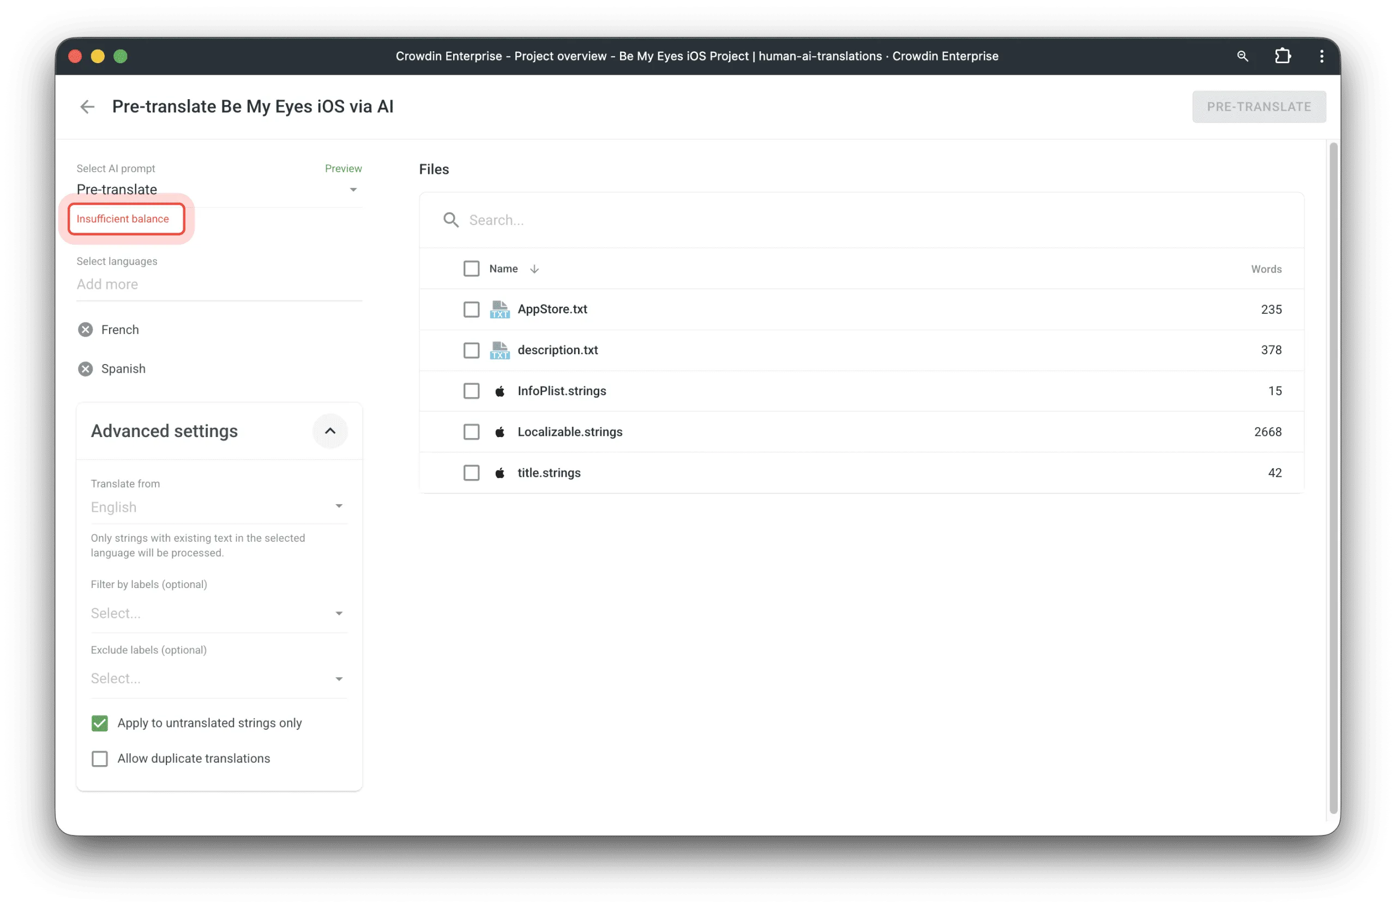Click the Name column sort arrow
This screenshot has height=909, width=1396.
pos(534,269)
